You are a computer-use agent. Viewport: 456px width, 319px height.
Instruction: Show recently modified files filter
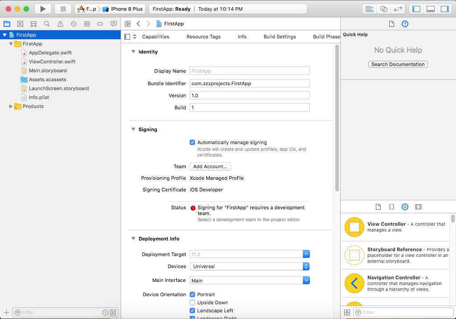[x=105, y=313]
